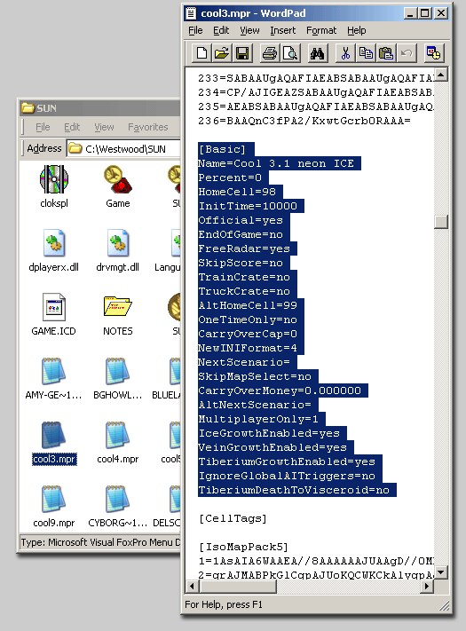
Task: Open Edit menu in SUN explorer window
Action: point(72,127)
